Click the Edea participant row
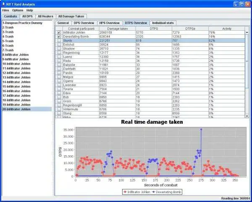Image resolution: width=252 pixels, height=202 pixels. tap(150, 93)
